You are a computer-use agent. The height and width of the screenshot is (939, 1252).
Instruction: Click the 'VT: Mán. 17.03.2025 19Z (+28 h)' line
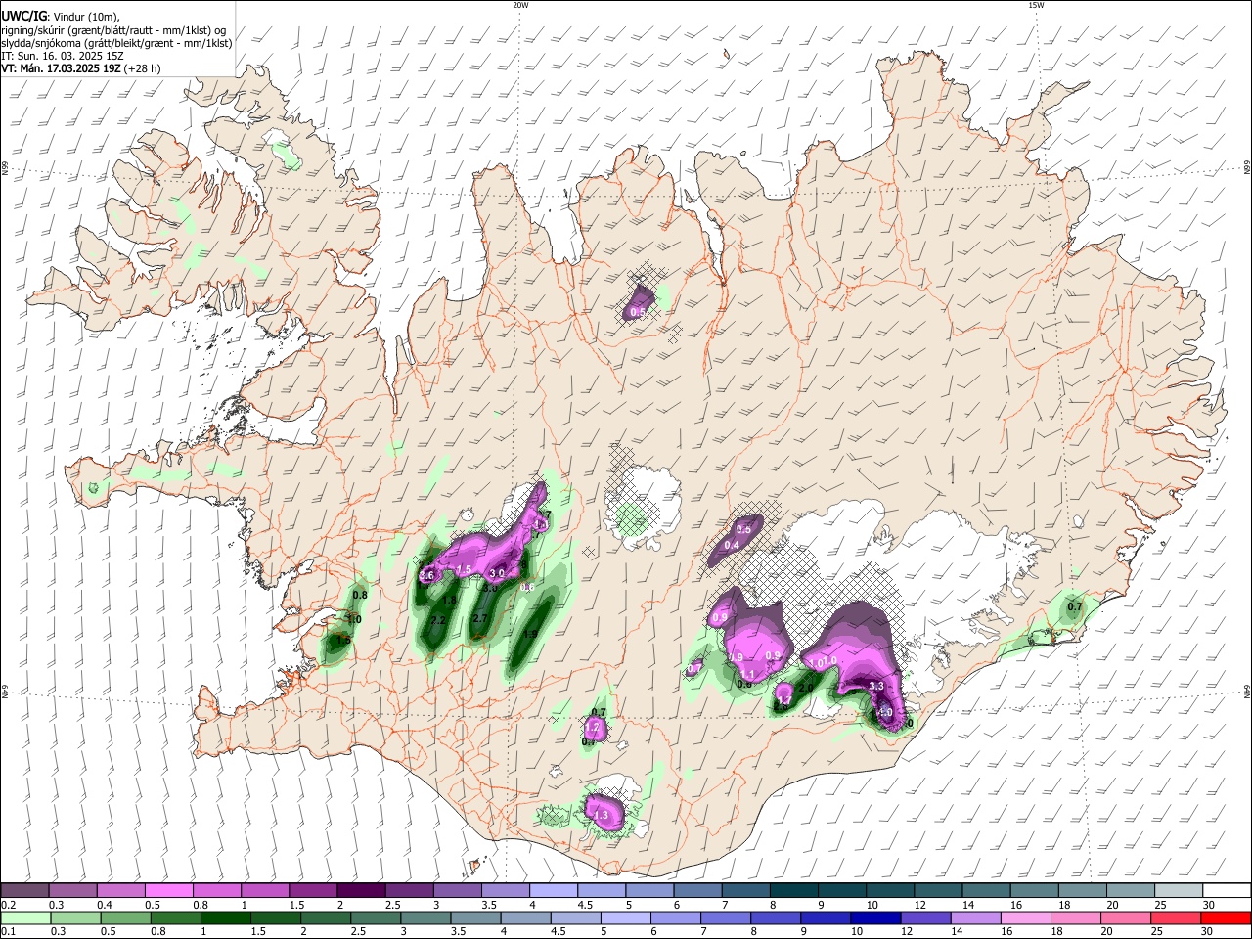[81, 68]
